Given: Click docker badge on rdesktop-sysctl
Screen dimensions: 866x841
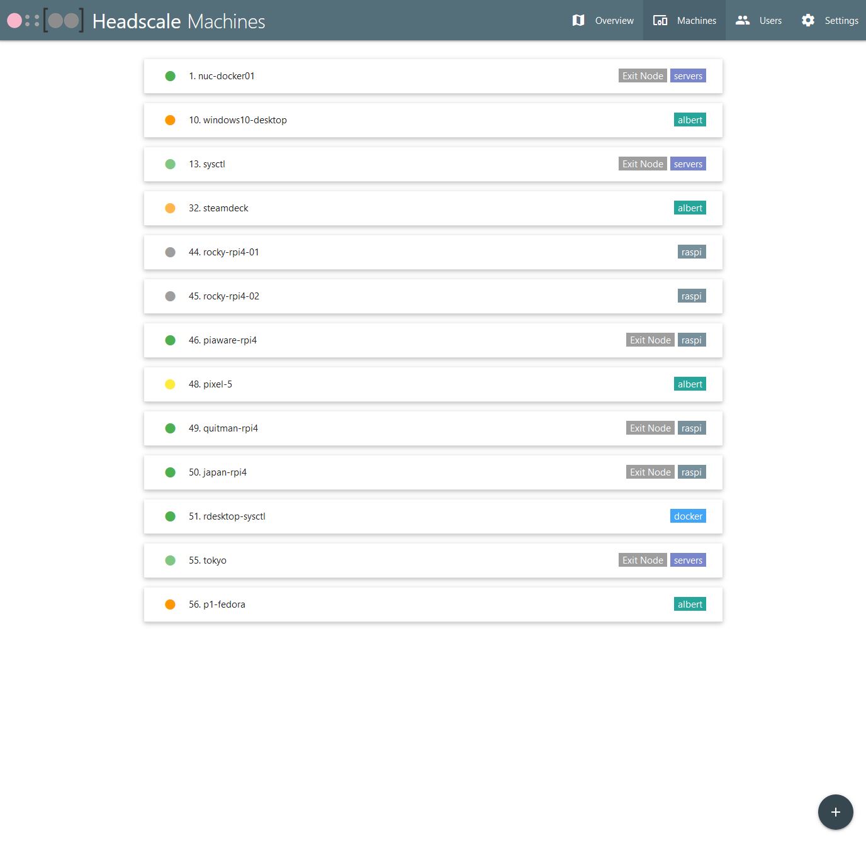Looking at the screenshot, I should click(688, 516).
